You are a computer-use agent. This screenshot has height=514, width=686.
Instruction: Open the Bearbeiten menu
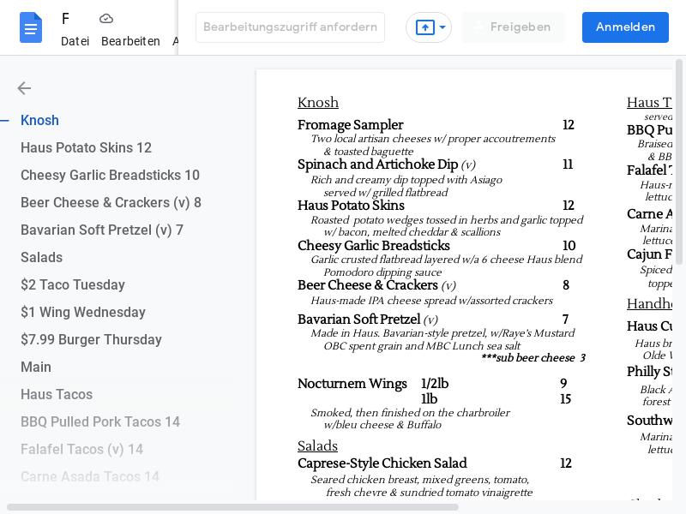tap(130, 41)
